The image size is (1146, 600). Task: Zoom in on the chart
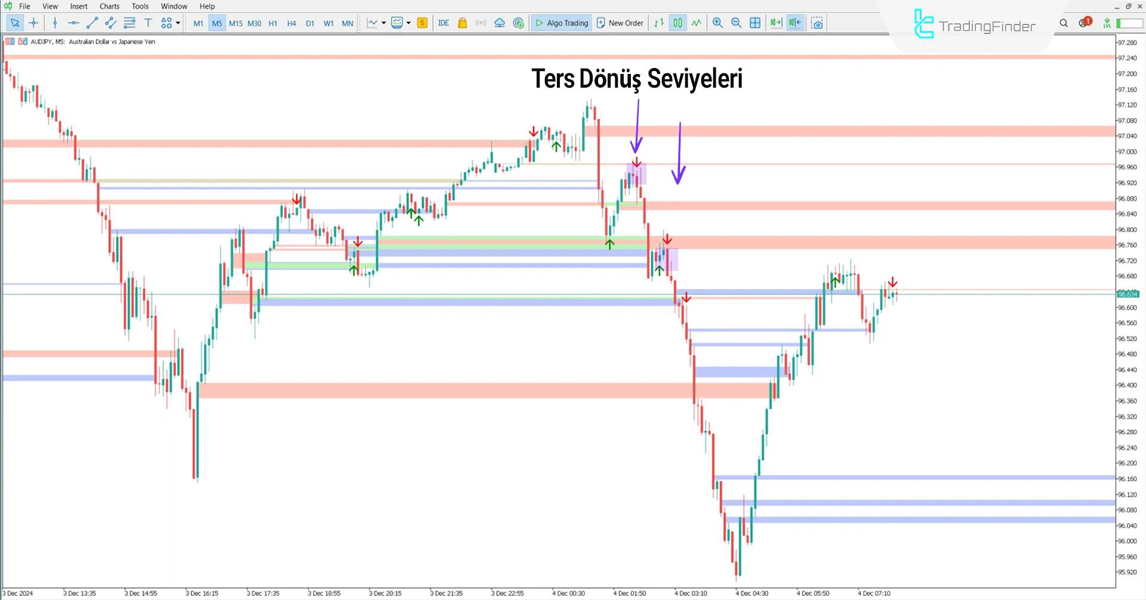pos(717,23)
